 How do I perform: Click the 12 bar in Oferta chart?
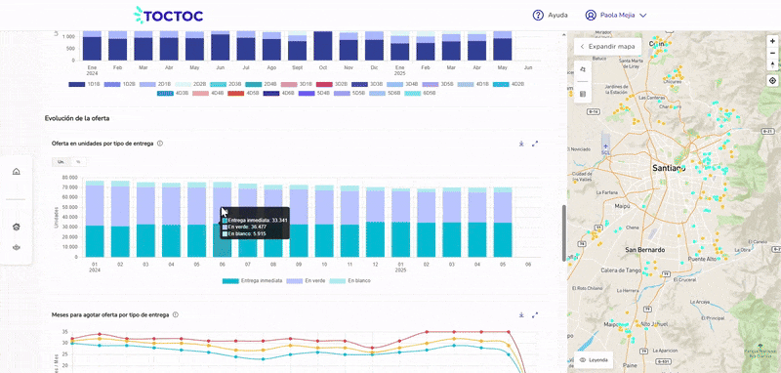click(x=375, y=223)
